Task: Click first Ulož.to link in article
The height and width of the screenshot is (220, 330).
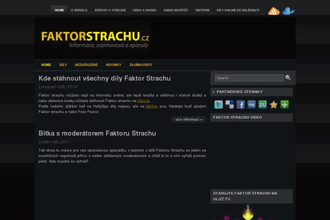Action: [144, 101]
